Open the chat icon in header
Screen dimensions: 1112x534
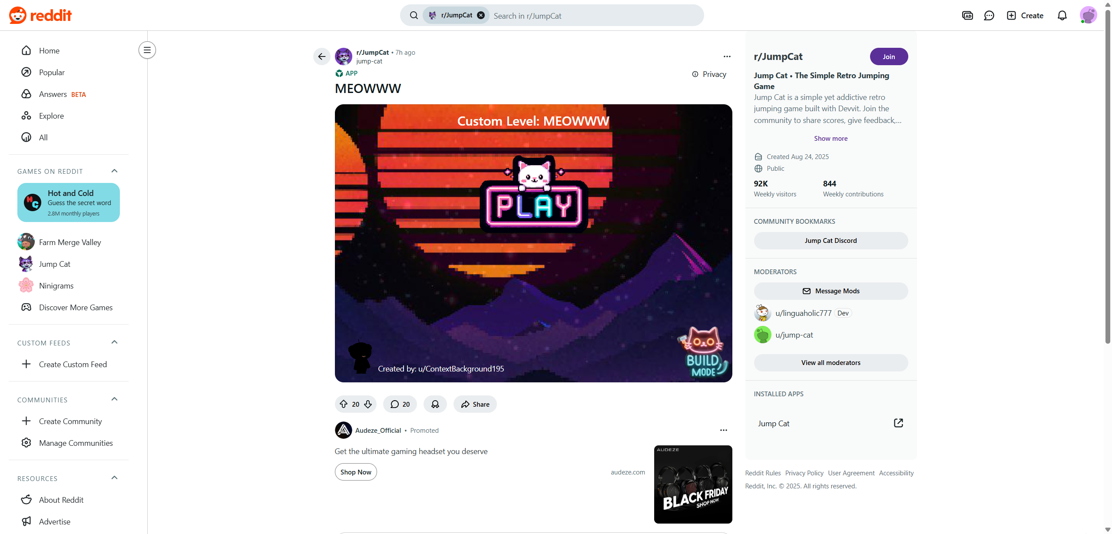[989, 16]
